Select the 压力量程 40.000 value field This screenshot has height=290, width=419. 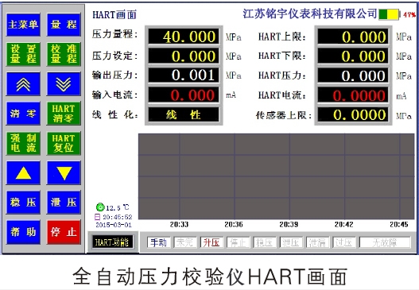pos(184,37)
